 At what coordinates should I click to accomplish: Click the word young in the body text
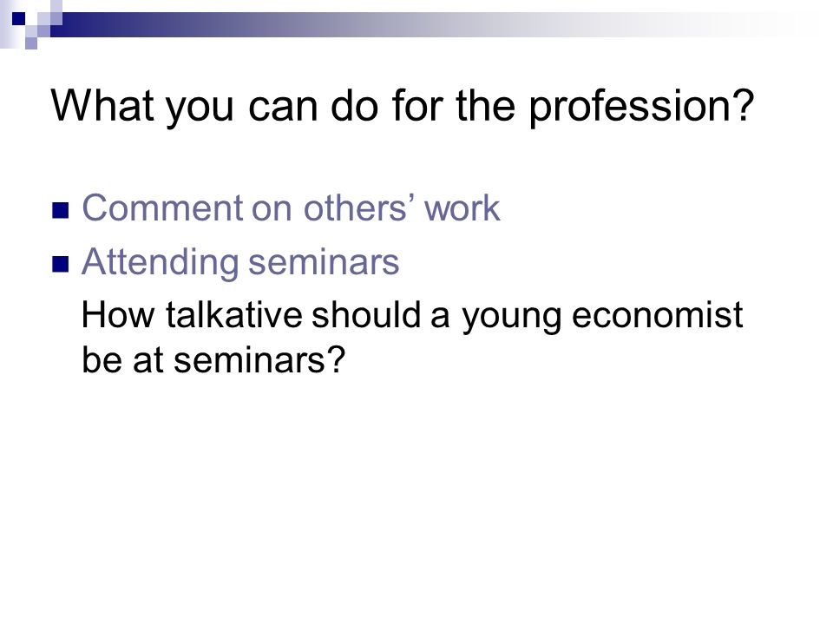pos(511,316)
